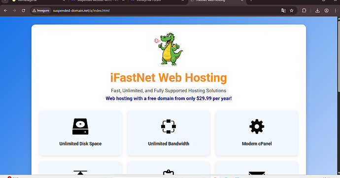Open the $29.99 per year hosting link
The height and width of the screenshot is (178, 340).
click(x=169, y=98)
